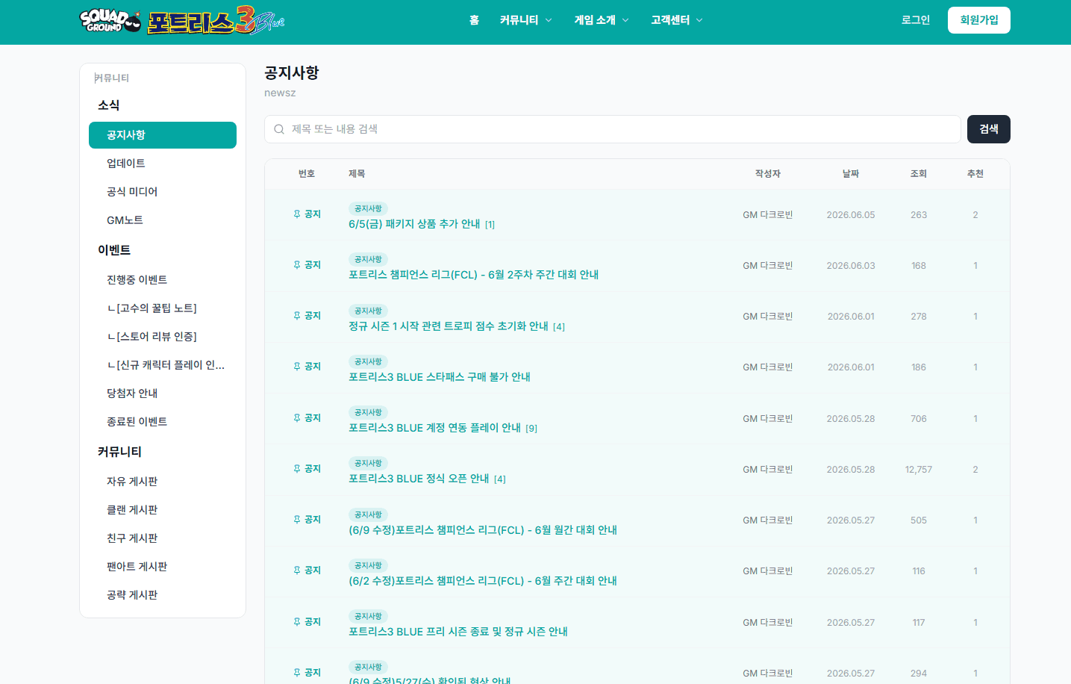The height and width of the screenshot is (684, 1071).
Task: Click 공지사항 tag above 정식 오픈 안내 title
Action: (368, 463)
